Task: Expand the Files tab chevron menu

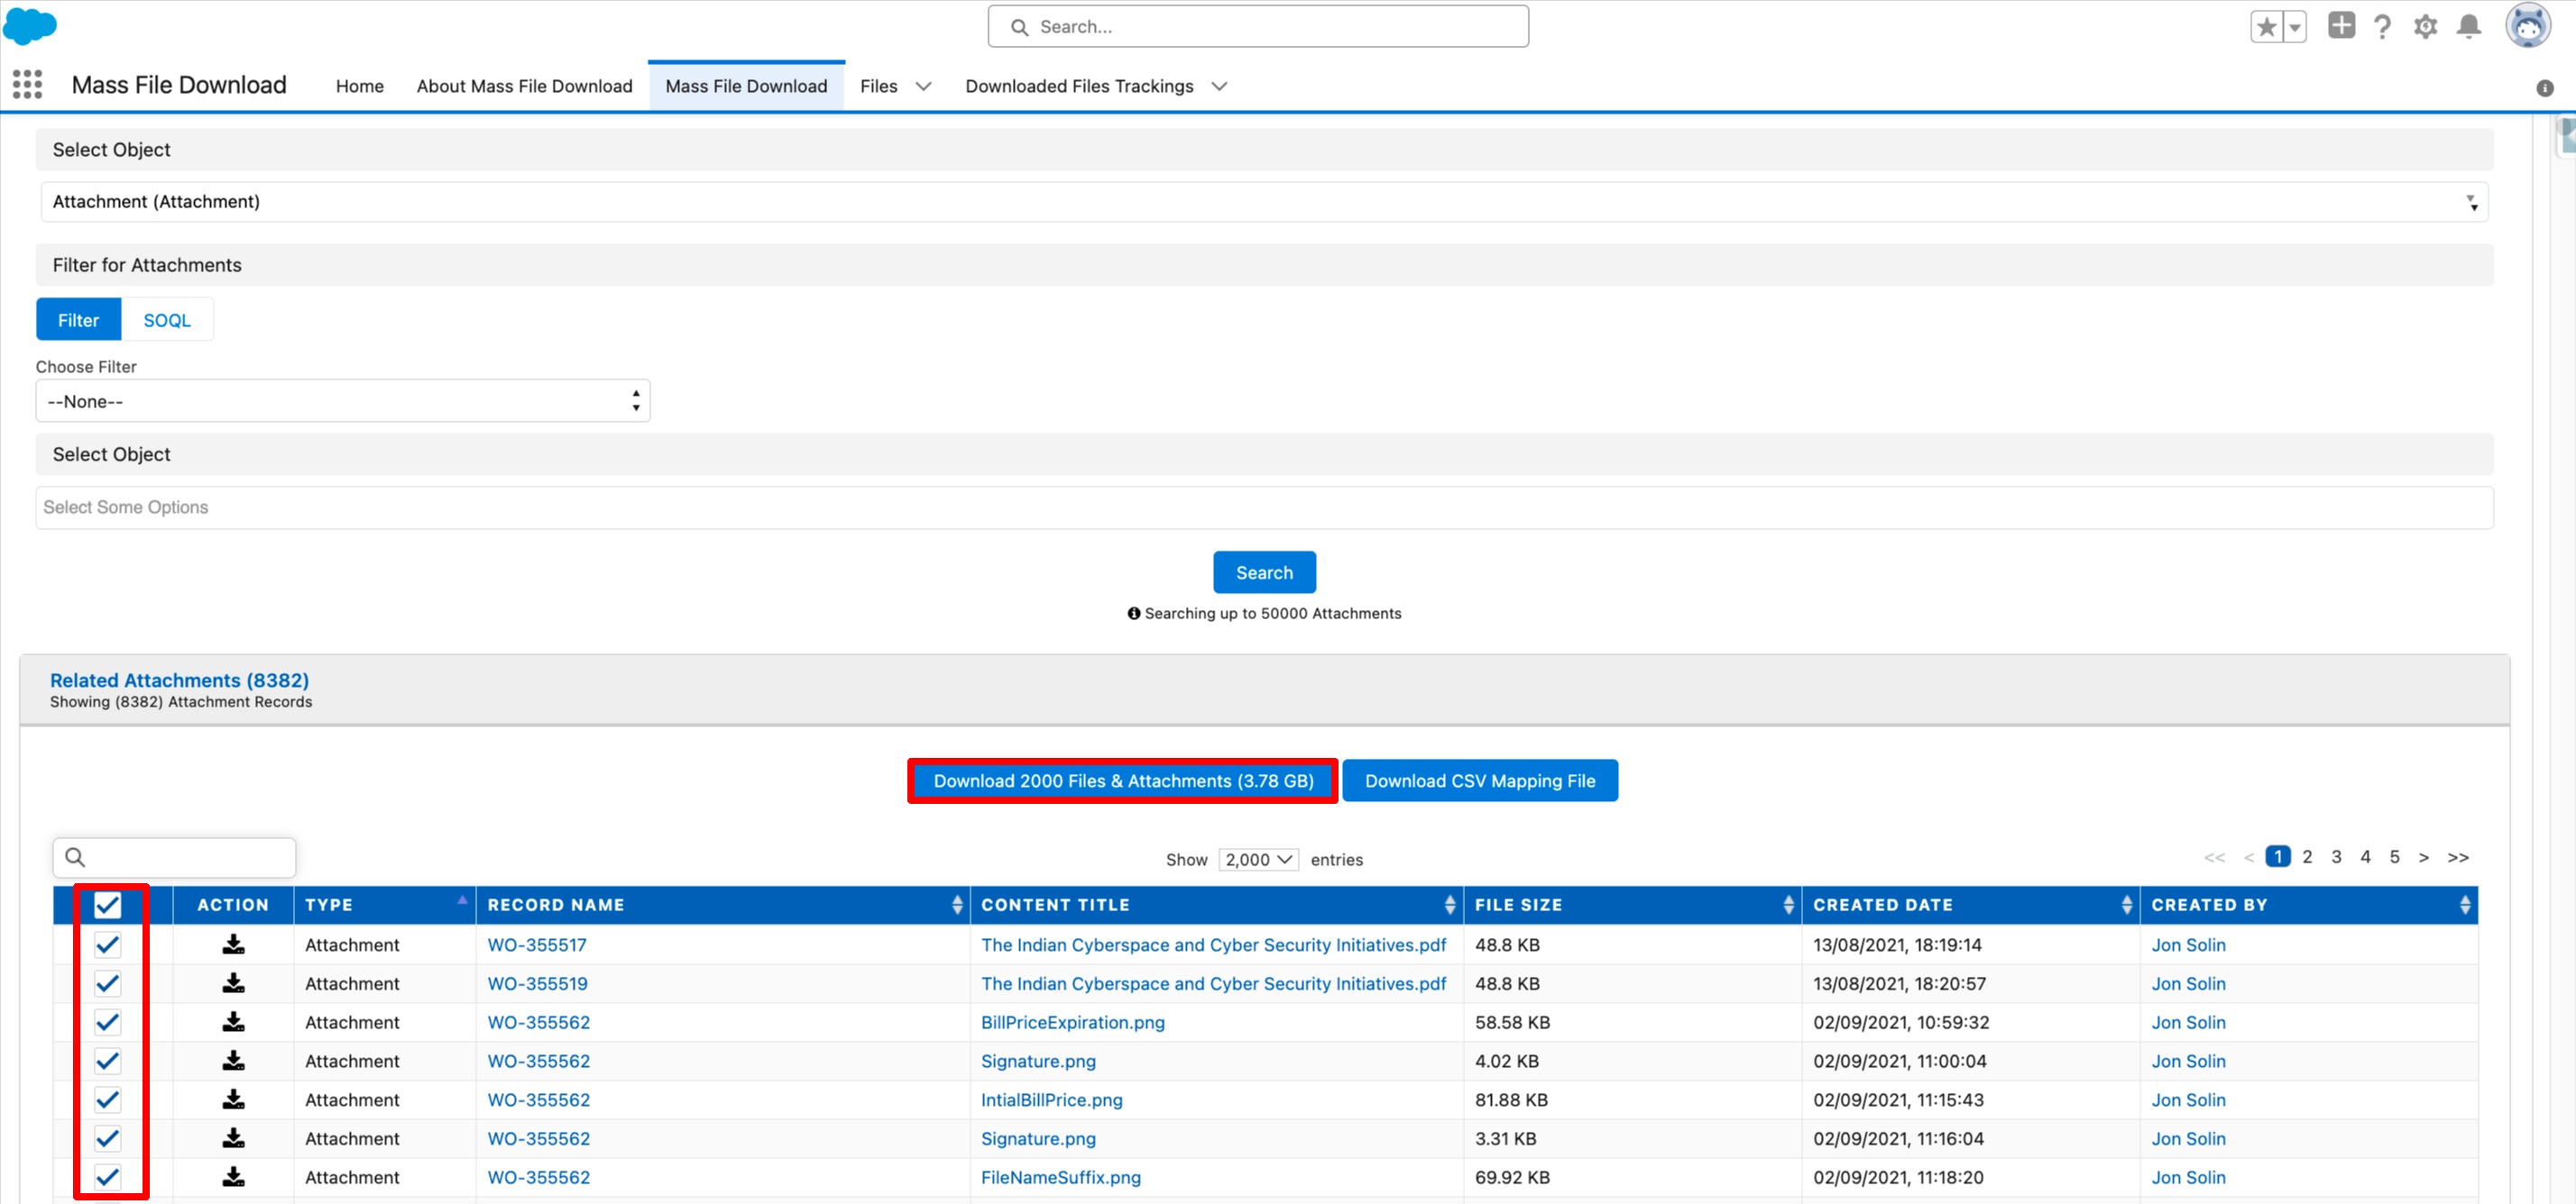Action: tap(923, 87)
